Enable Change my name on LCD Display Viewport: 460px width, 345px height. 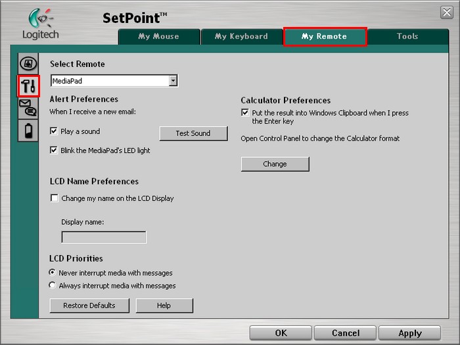(x=55, y=198)
